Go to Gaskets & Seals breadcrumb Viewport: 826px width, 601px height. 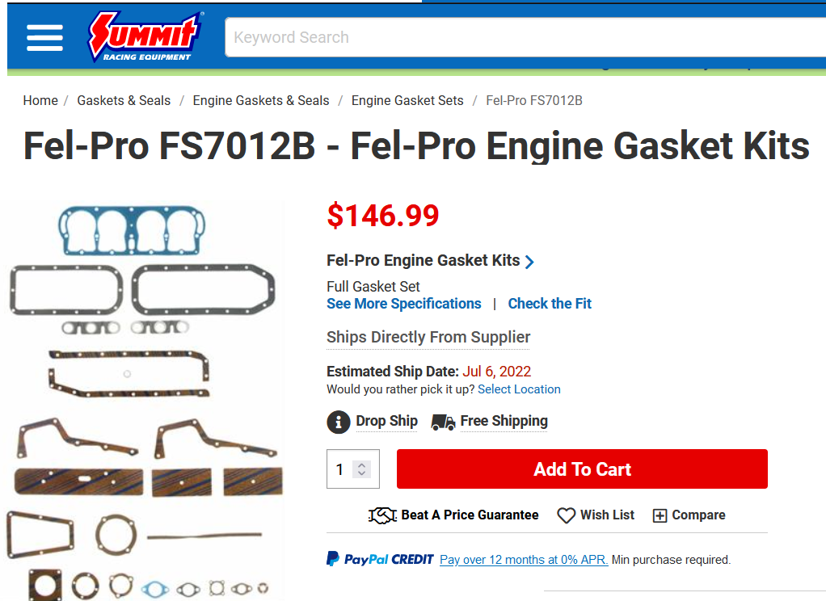pos(124,101)
